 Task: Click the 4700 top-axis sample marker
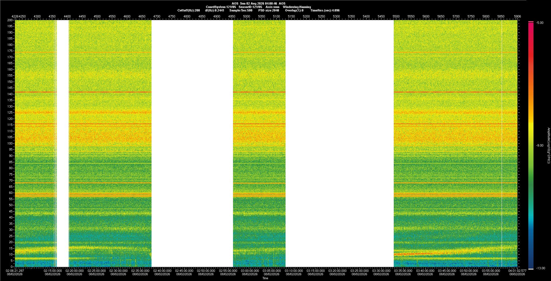157,16
